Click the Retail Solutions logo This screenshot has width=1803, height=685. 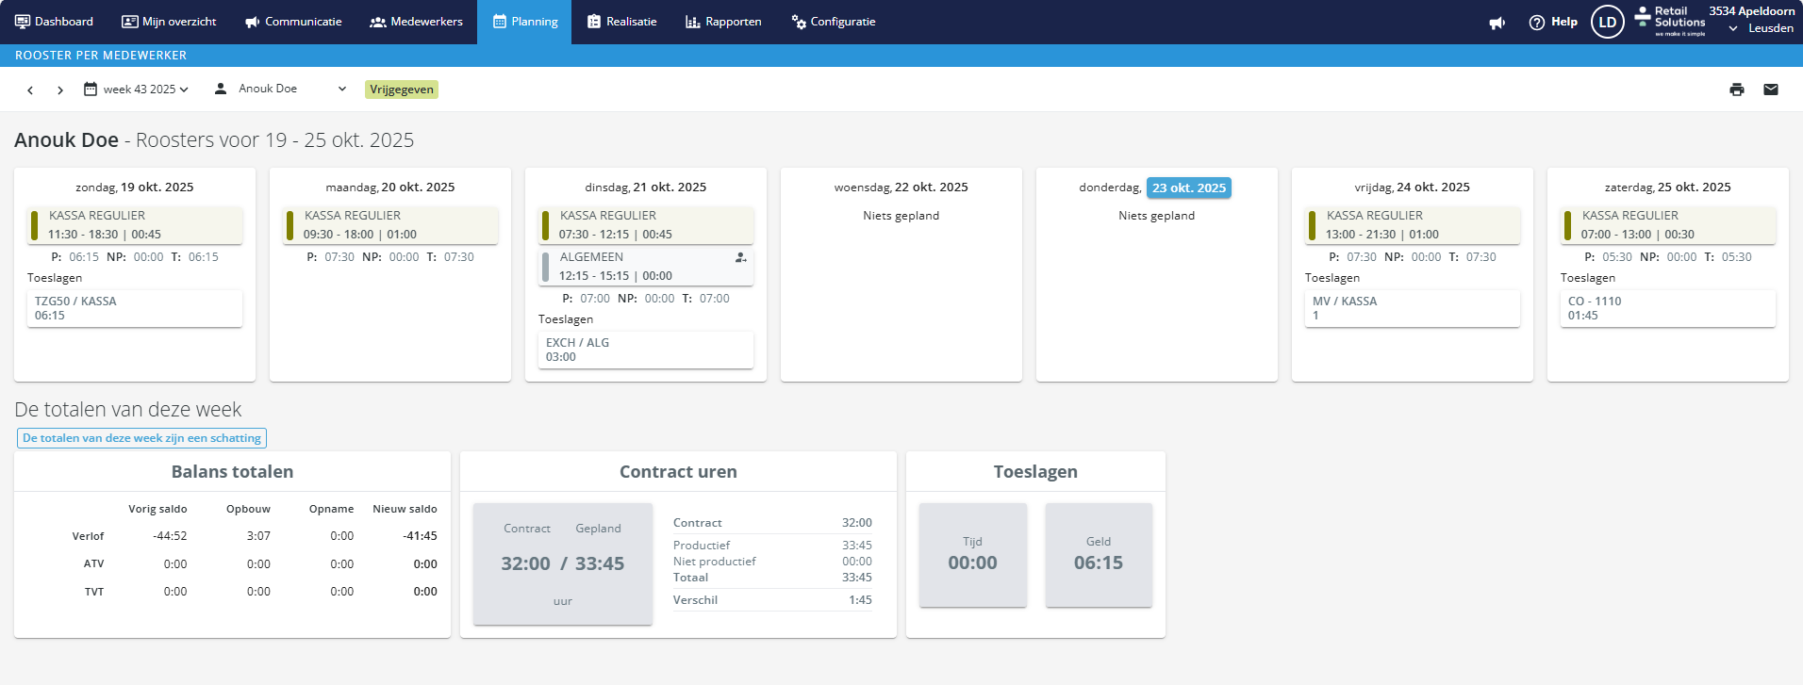tap(1672, 21)
